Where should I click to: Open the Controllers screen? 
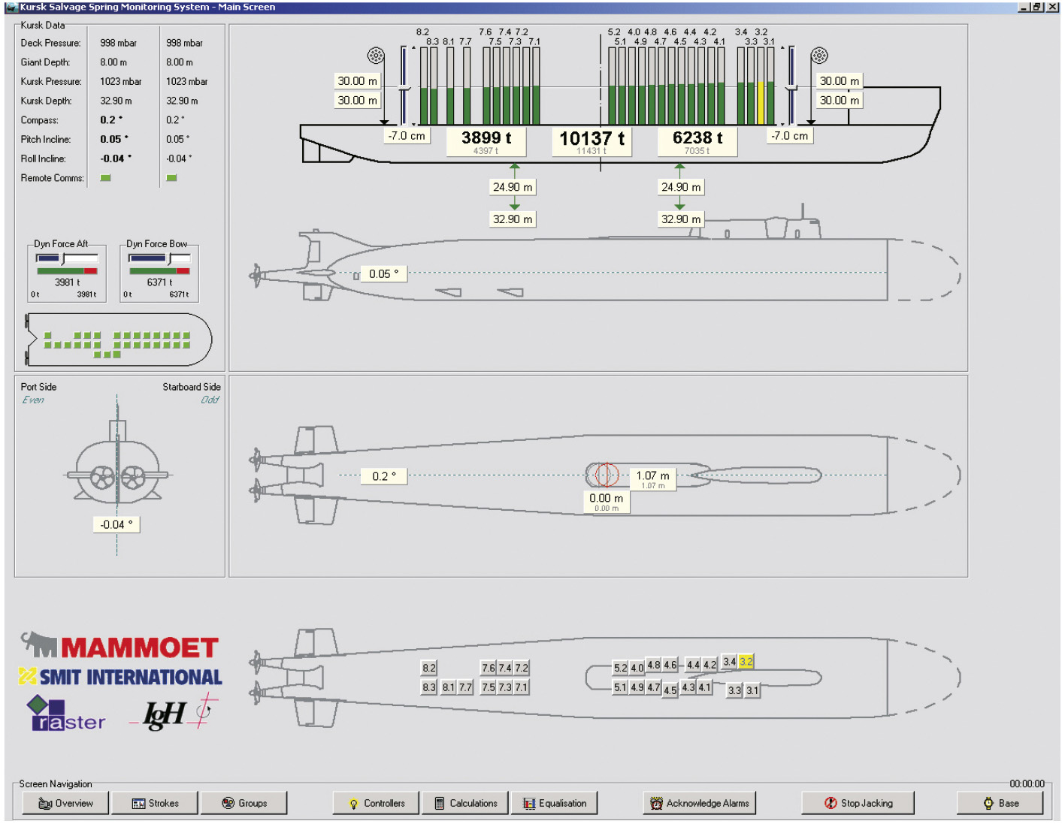[377, 803]
